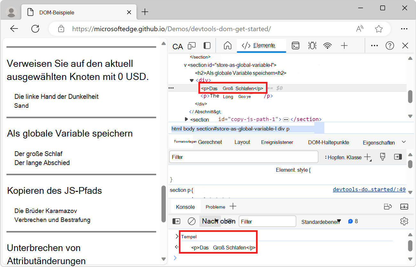Open devtools-do…started/:49 stylesheet link
This screenshot has height=267, width=416.
(369, 189)
